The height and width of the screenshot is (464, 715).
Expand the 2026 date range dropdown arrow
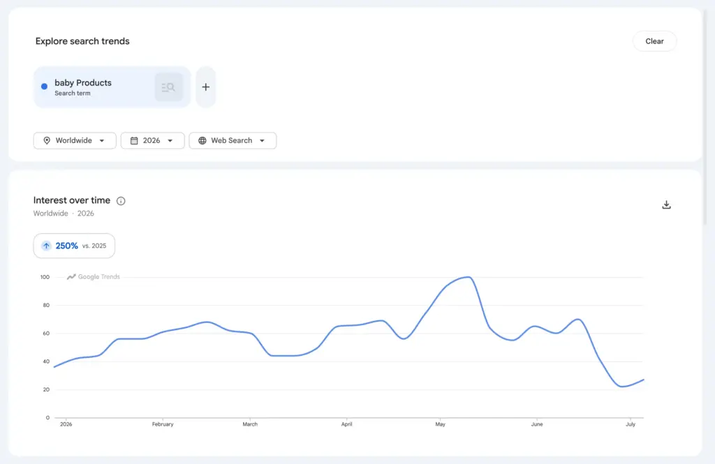click(x=170, y=140)
